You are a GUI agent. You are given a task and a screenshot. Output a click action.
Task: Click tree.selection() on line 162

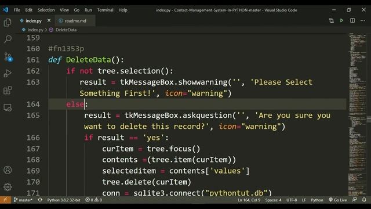click(x=133, y=71)
